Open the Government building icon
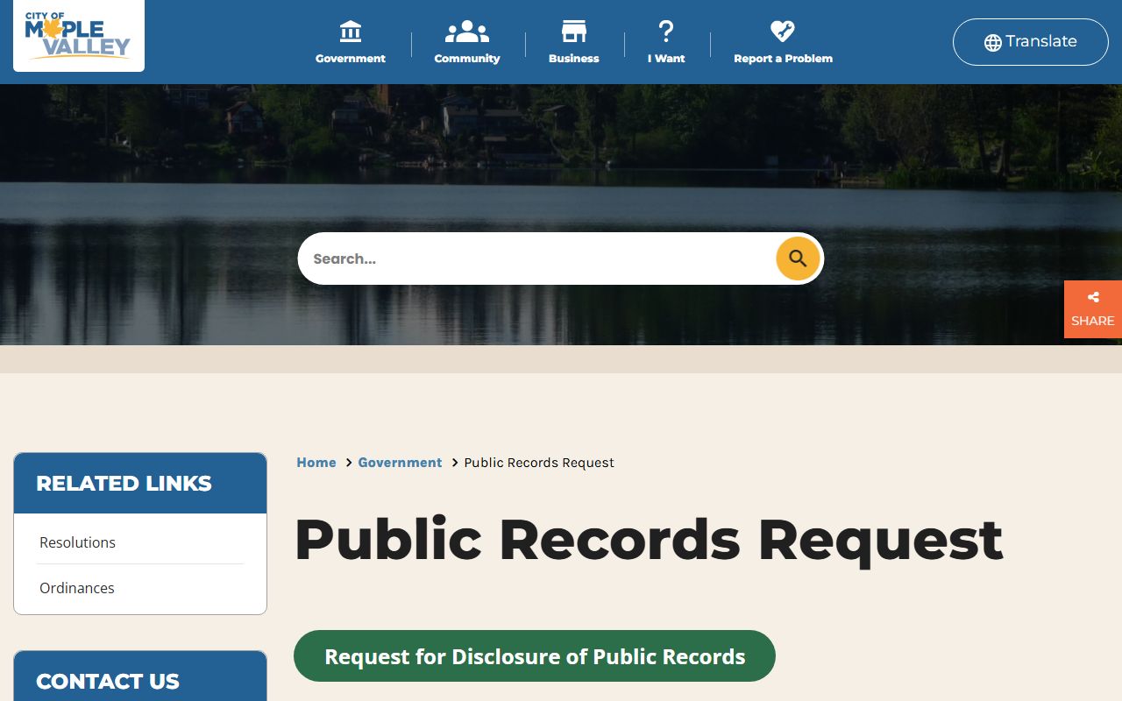The height and width of the screenshot is (701, 1122). [x=351, y=32]
